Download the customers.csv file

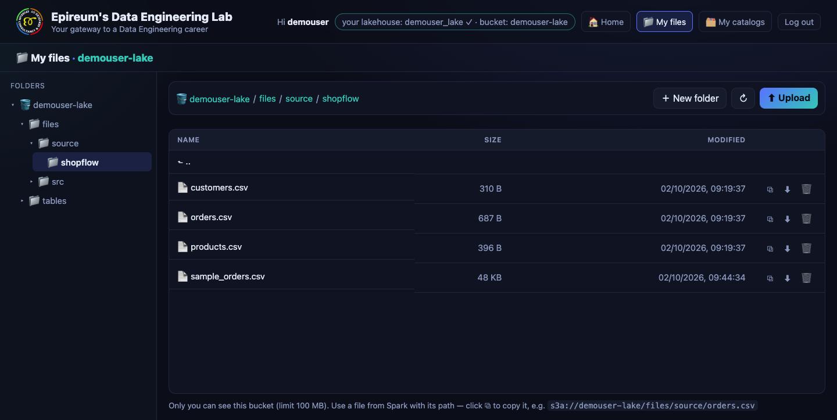pos(788,189)
